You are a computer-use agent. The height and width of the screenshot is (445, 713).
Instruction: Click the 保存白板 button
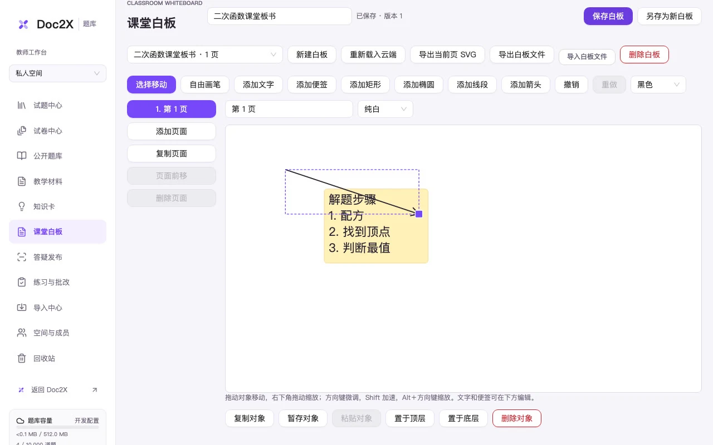608,16
